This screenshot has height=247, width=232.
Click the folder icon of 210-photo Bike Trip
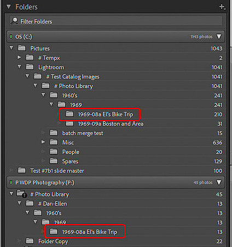[69, 114]
